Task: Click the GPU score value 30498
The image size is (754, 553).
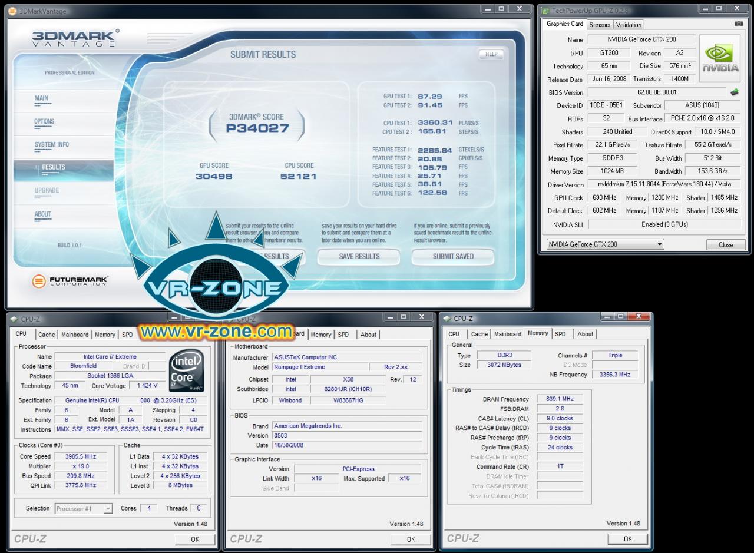Action: point(214,176)
